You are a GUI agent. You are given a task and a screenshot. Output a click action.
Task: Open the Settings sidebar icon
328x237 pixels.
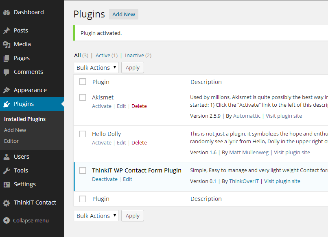[7, 184]
